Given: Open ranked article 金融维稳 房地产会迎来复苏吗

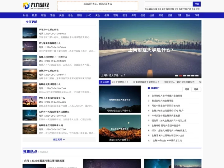Looking at the screenshot, I should 166,126.
